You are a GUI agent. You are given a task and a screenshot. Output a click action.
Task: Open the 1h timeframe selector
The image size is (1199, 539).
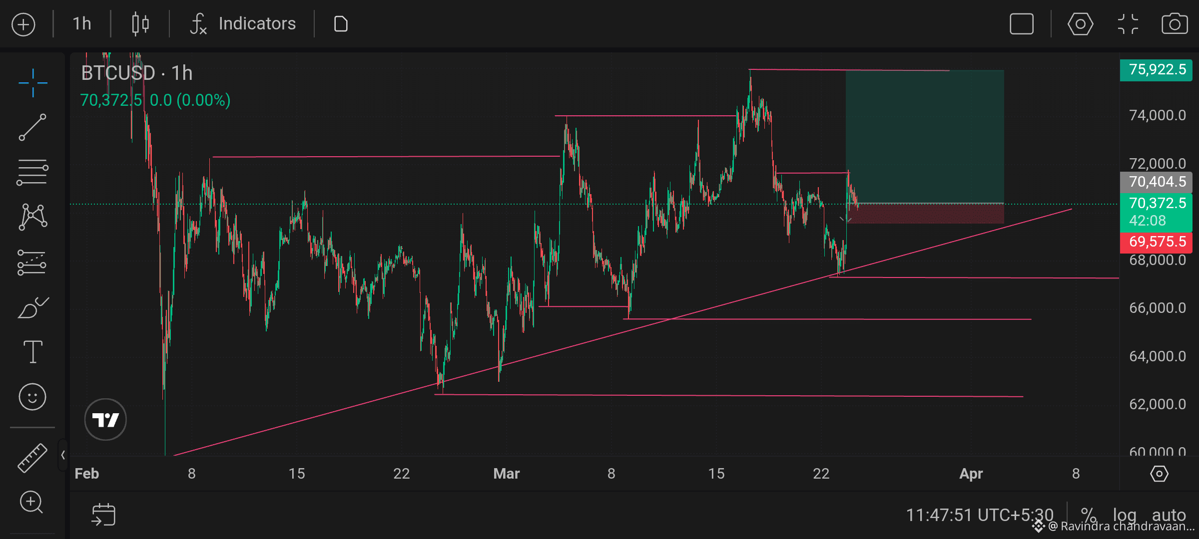point(82,23)
